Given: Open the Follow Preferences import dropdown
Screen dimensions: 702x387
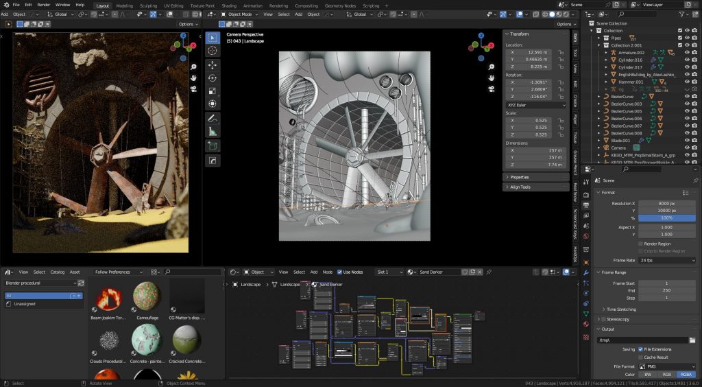Looking at the screenshot, I should pyautogui.click(x=118, y=272).
